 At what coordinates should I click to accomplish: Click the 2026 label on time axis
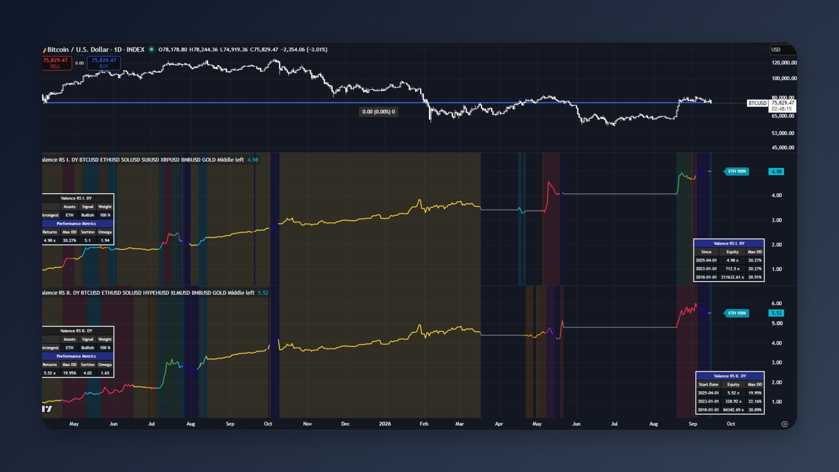(x=385, y=424)
